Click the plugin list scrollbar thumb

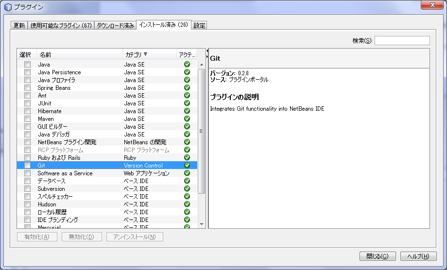click(x=201, y=131)
